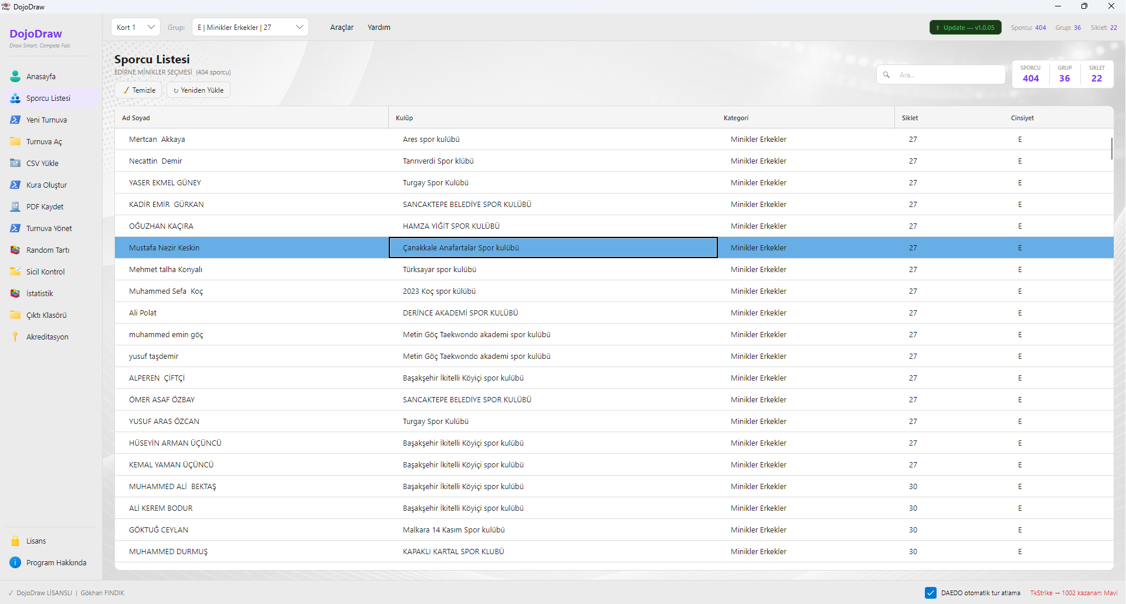Viewport: 1126px width, 604px height.
Task: Click the Update v1.0.05 button
Action: point(965,28)
